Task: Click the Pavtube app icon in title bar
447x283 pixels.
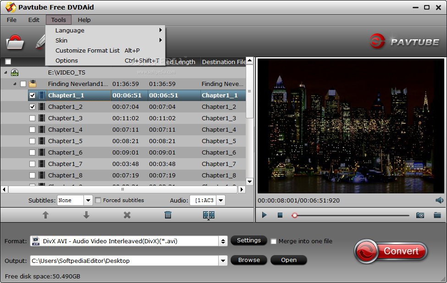Action: 11,7
